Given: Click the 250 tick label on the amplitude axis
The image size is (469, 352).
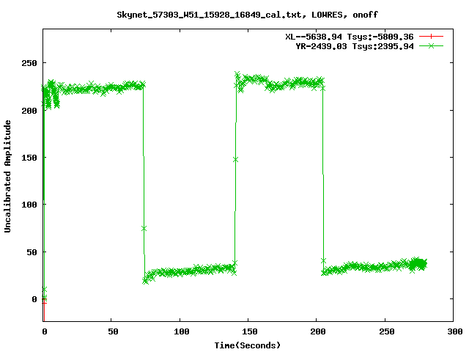Looking at the screenshot, I should [x=29, y=63].
